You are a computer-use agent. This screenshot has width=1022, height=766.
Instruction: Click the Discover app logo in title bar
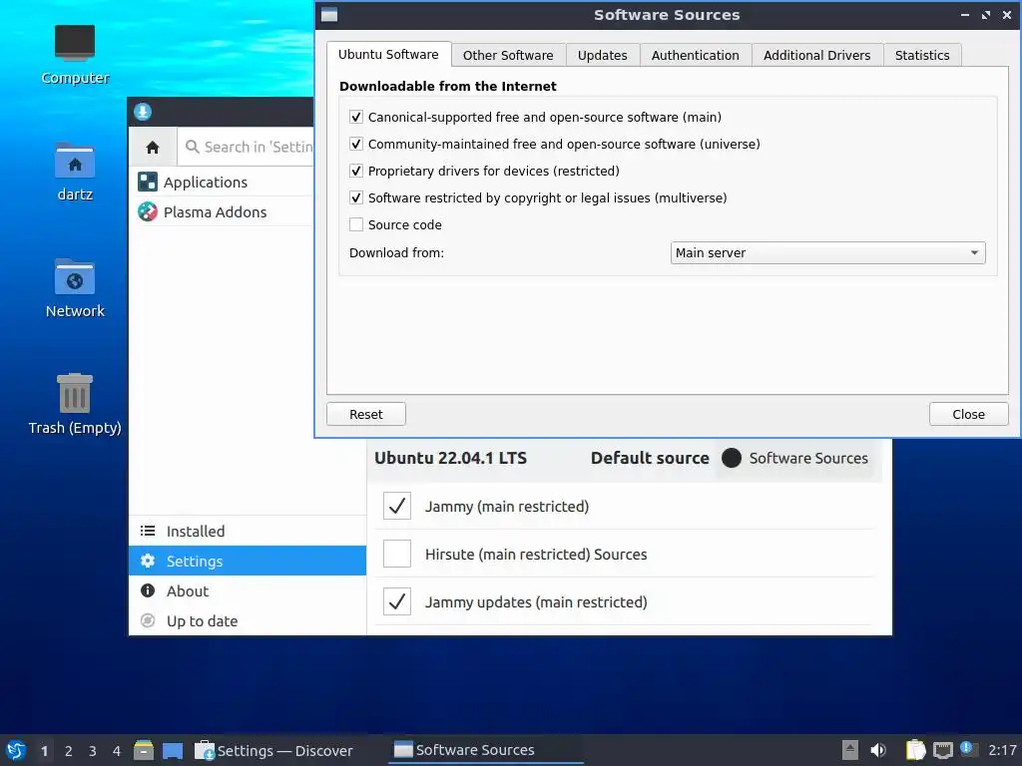[x=143, y=112]
